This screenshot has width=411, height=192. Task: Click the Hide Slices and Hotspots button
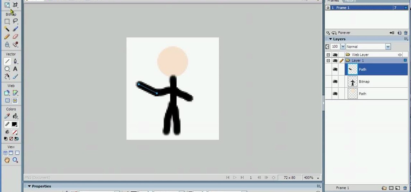point(7,100)
